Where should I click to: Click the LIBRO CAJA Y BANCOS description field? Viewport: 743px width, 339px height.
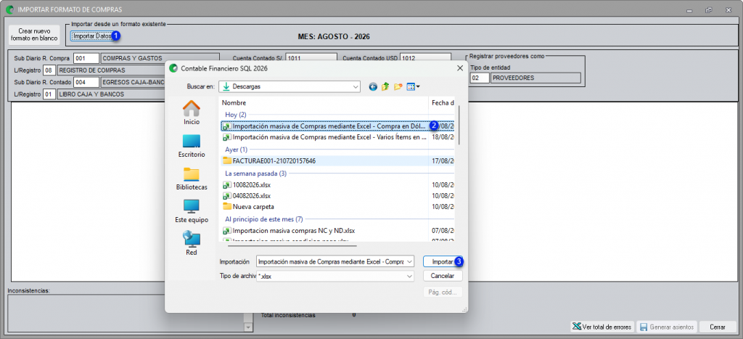click(111, 94)
